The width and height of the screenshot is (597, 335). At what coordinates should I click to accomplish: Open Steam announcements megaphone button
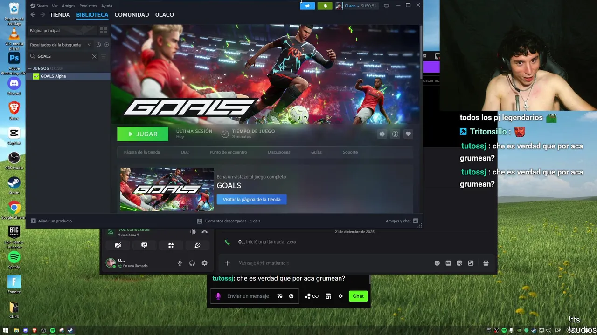[307, 6]
